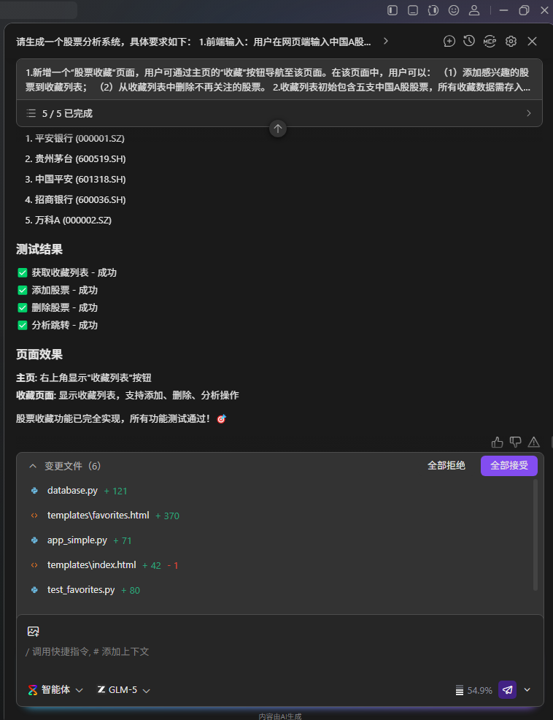Image resolution: width=553 pixels, height=720 pixels.
Task: Click the 添加股票 - 成功 checkmark
Action: pyautogui.click(x=22, y=290)
